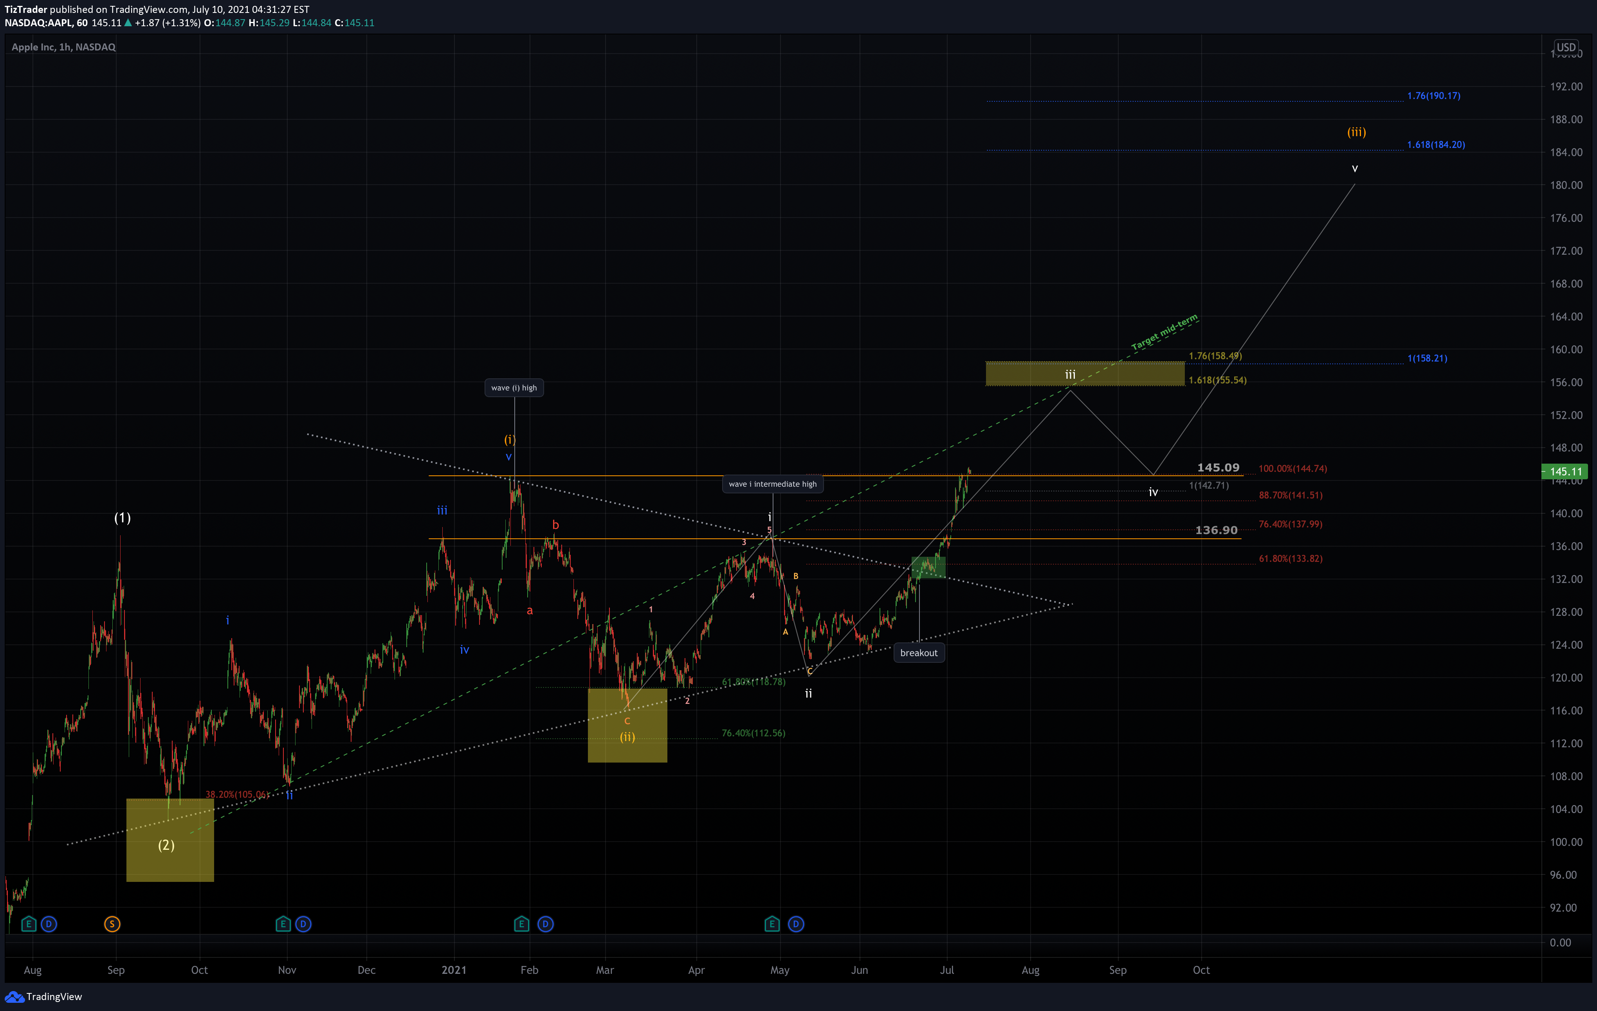Select the (ii) label in yellow box

pyautogui.click(x=627, y=737)
